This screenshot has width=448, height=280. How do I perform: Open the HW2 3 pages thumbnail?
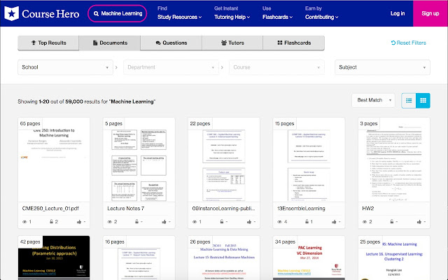click(x=394, y=160)
